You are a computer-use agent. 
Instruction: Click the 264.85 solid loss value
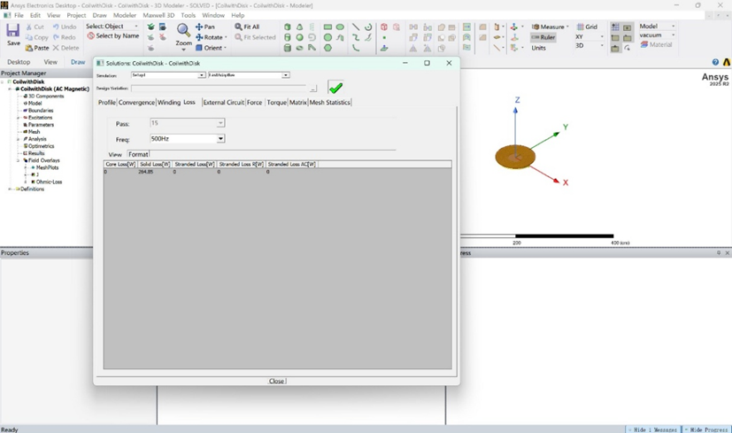(x=146, y=172)
